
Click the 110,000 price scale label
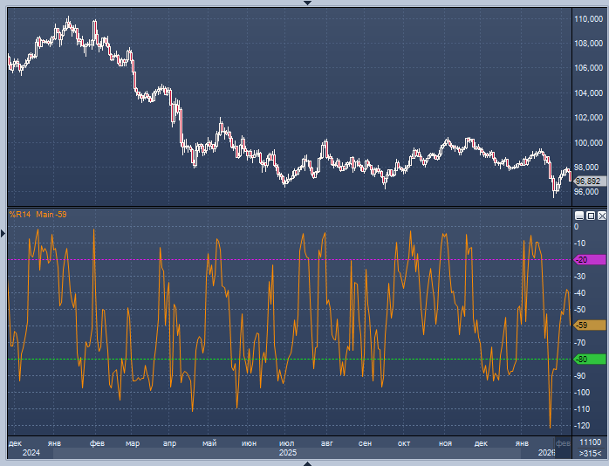click(589, 18)
